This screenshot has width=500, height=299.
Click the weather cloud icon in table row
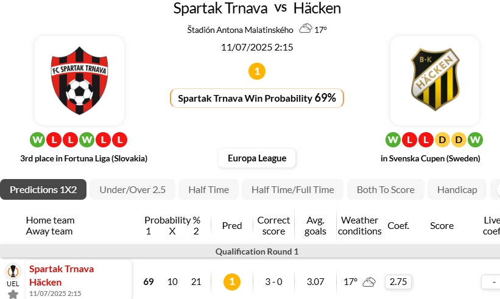click(x=369, y=282)
